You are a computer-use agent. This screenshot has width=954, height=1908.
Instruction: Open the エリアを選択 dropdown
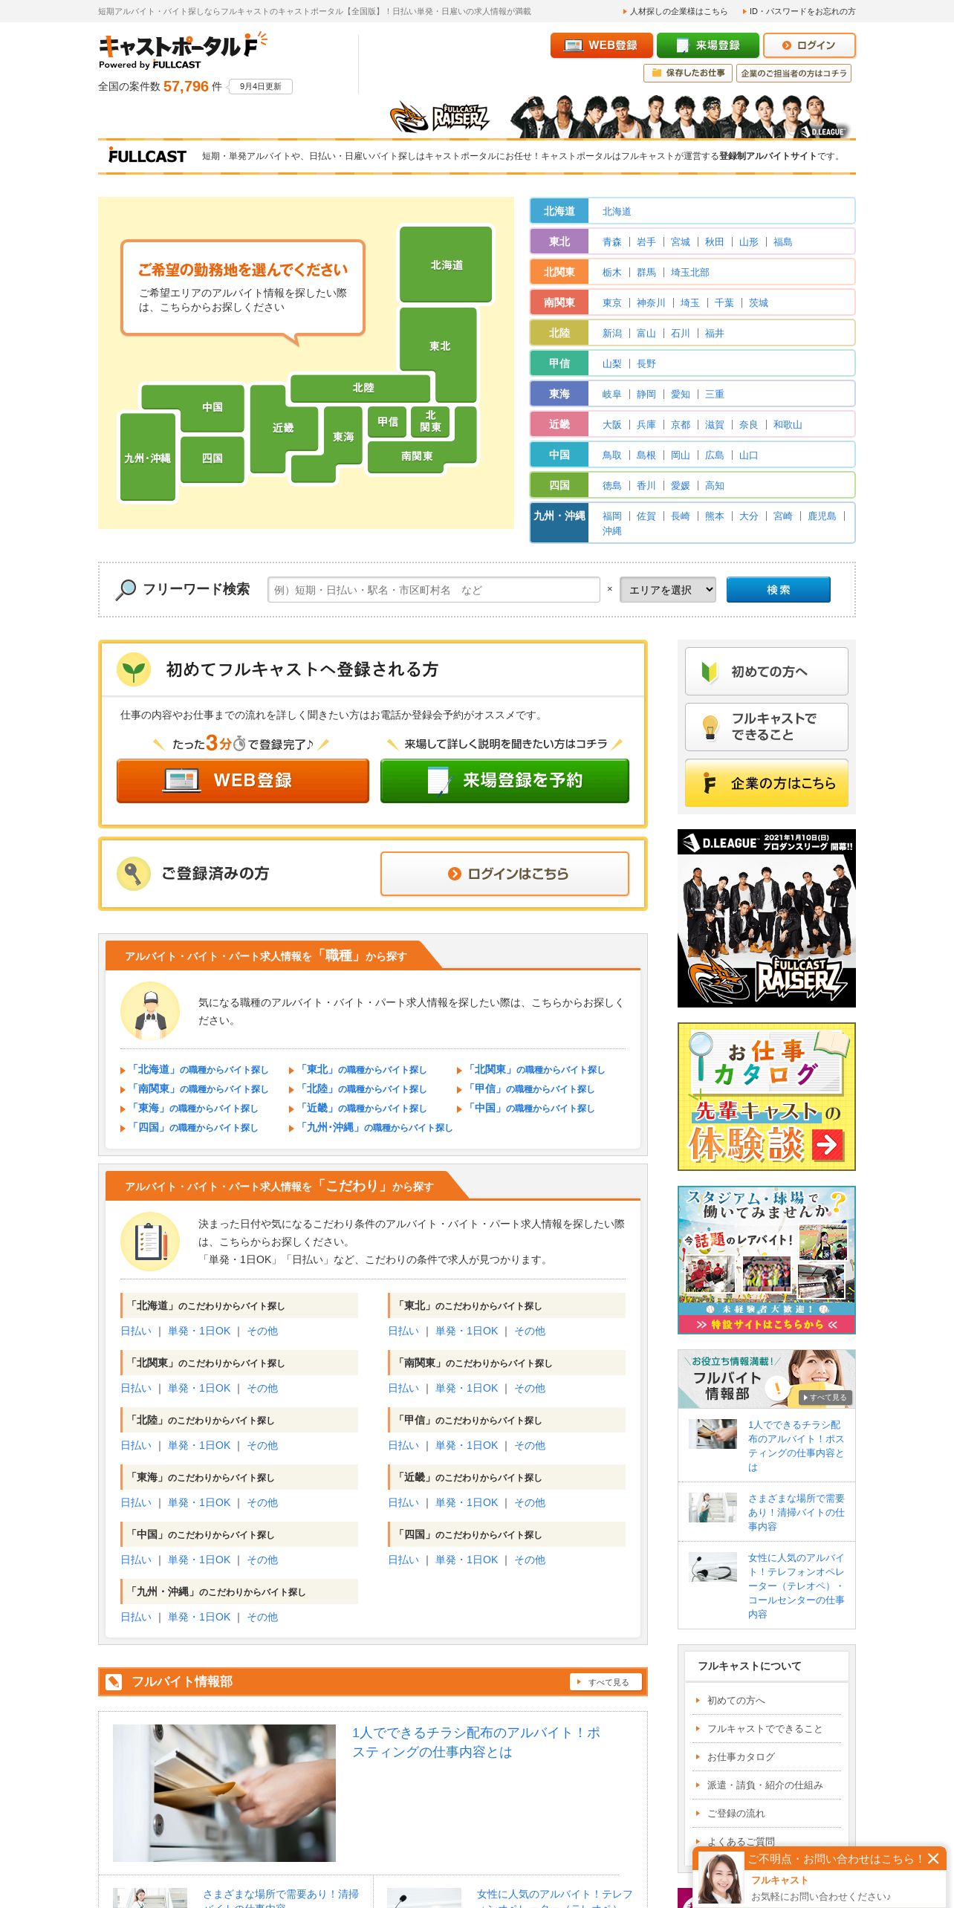pyautogui.click(x=668, y=590)
